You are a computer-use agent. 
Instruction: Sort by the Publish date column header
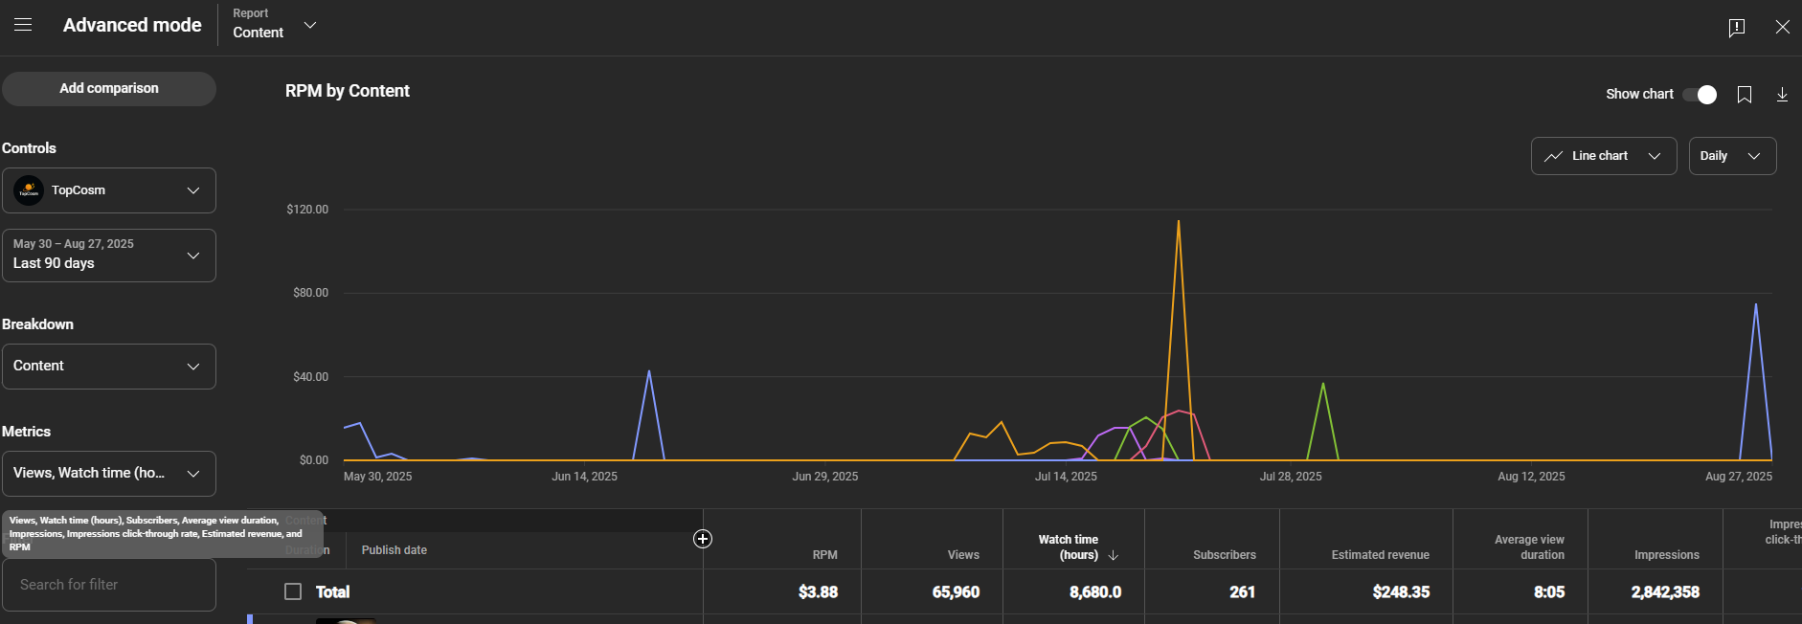pos(394,550)
